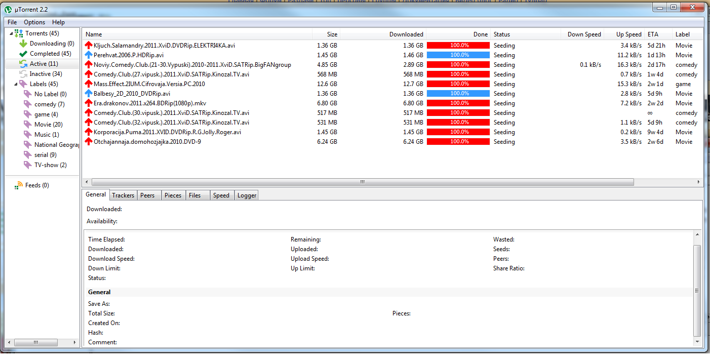Viewport: 710px width, 360px height.
Task: Sort by Downloaded column header
Action: point(383,34)
